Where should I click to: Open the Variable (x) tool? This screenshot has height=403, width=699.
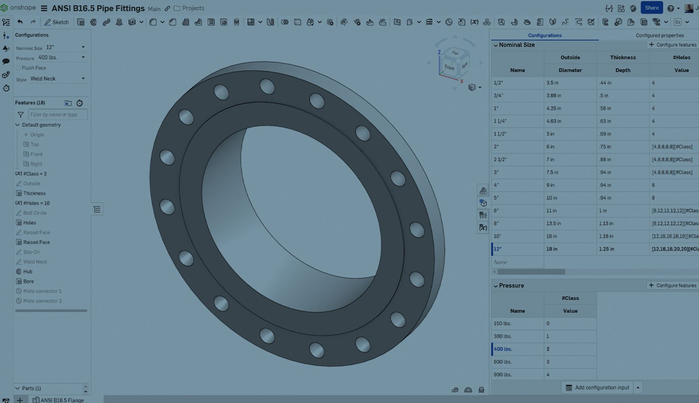point(474,22)
